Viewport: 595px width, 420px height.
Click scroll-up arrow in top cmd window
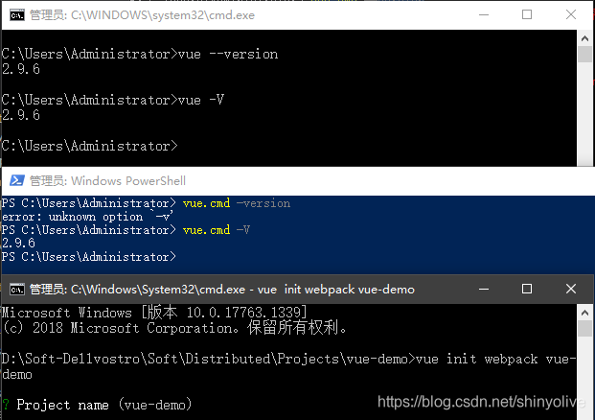[584, 38]
